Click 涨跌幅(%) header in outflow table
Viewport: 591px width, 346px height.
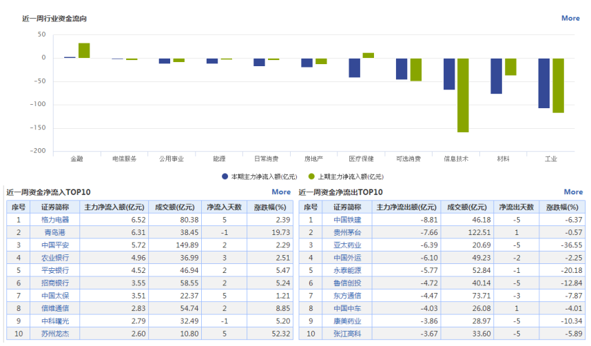tap(562, 207)
